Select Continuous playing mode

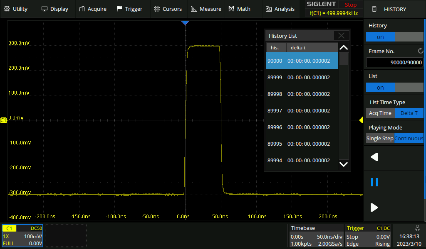pyautogui.click(x=409, y=138)
